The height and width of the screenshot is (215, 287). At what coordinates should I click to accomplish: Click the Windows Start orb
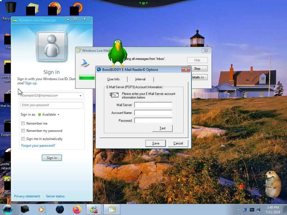pyautogui.click(x=7, y=209)
